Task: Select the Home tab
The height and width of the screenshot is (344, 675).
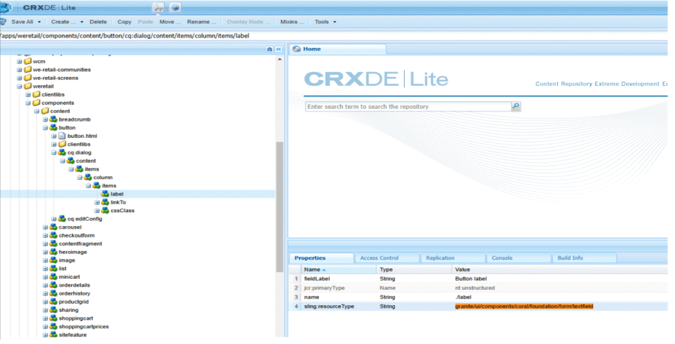Action: click(x=337, y=49)
